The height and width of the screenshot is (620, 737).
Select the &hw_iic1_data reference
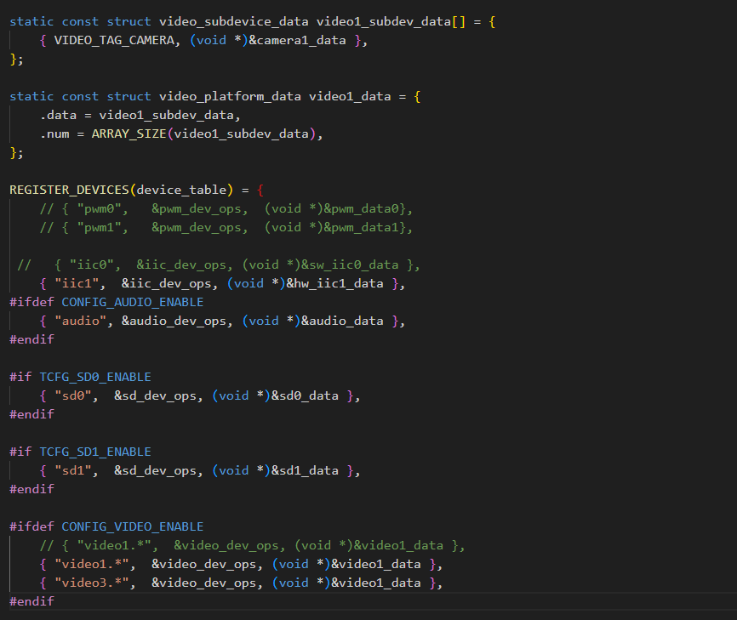(334, 284)
